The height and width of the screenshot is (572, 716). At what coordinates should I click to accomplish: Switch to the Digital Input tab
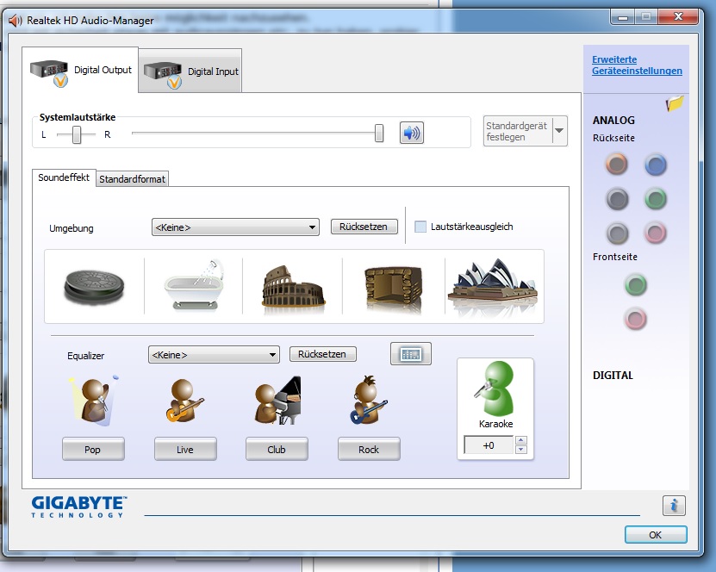click(190, 71)
